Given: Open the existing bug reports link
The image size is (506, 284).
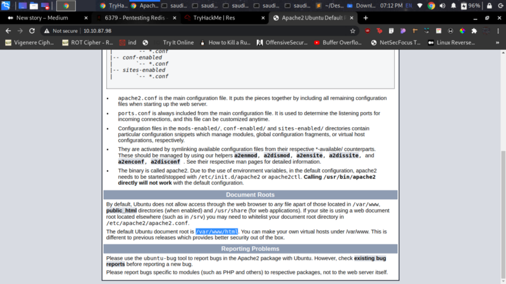Looking at the screenshot, I should (x=246, y=261).
